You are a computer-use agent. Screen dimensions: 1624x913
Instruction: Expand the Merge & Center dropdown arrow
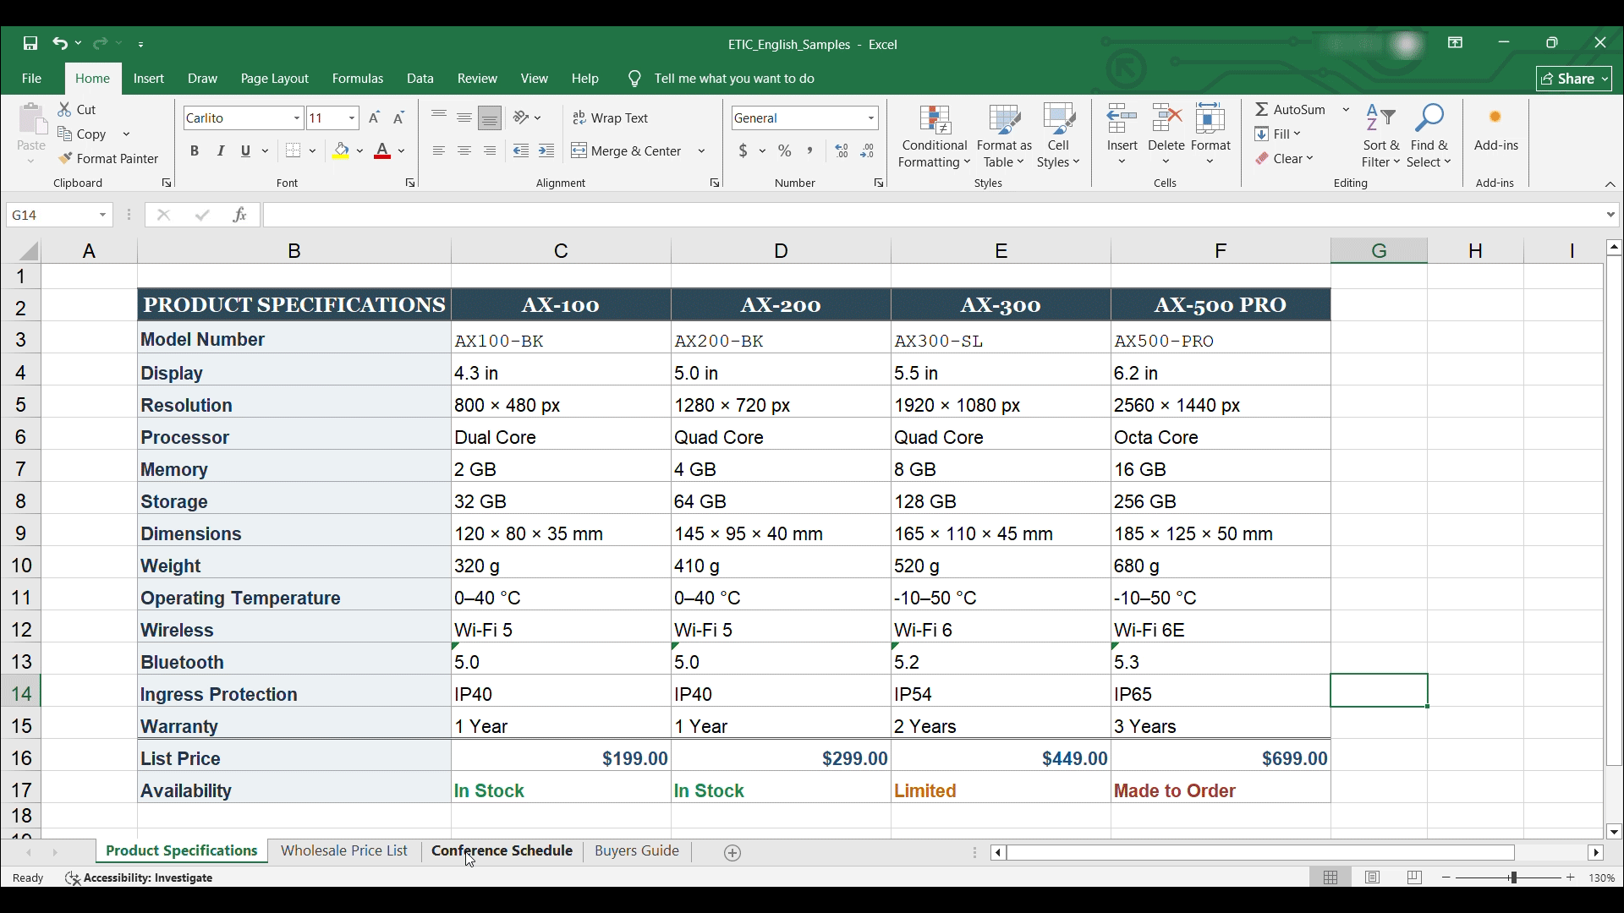pos(702,151)
